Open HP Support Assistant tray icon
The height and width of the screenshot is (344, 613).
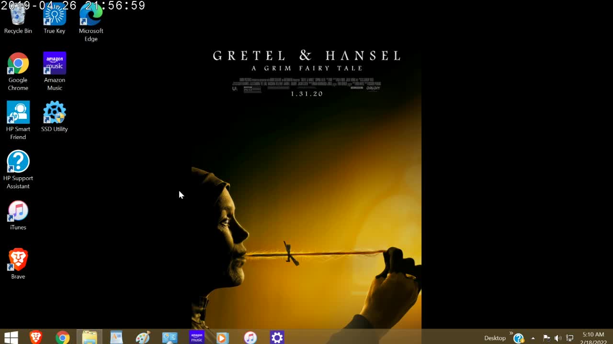(519, 338)
